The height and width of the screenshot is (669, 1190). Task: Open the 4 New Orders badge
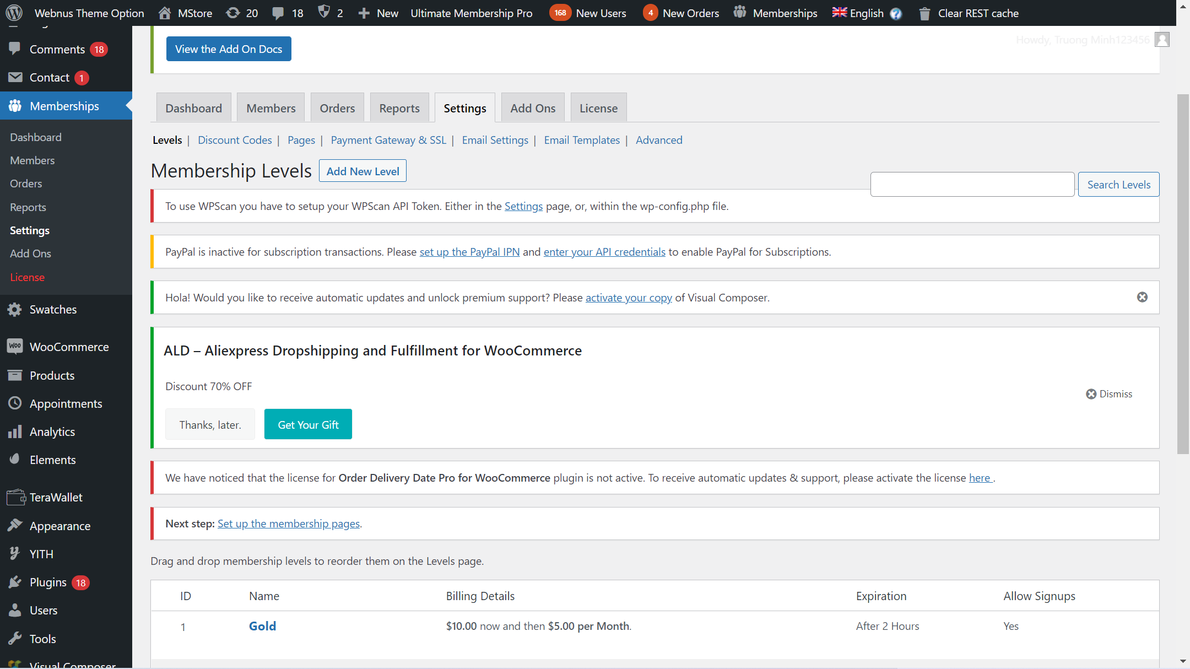click(650, 13)
